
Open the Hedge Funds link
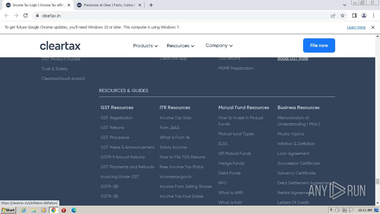pyautogui.click(x=231, y=163)
